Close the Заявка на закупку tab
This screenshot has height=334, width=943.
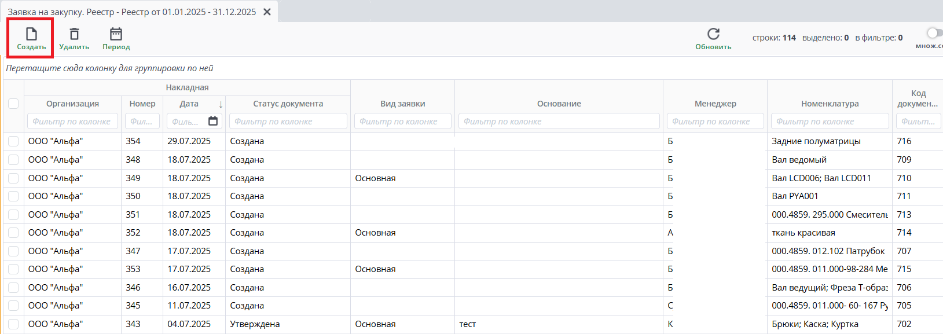pyautogui.click(x=267, y=12)
